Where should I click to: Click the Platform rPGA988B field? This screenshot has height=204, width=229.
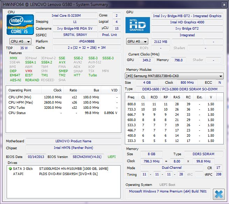(x=87, y=41)
